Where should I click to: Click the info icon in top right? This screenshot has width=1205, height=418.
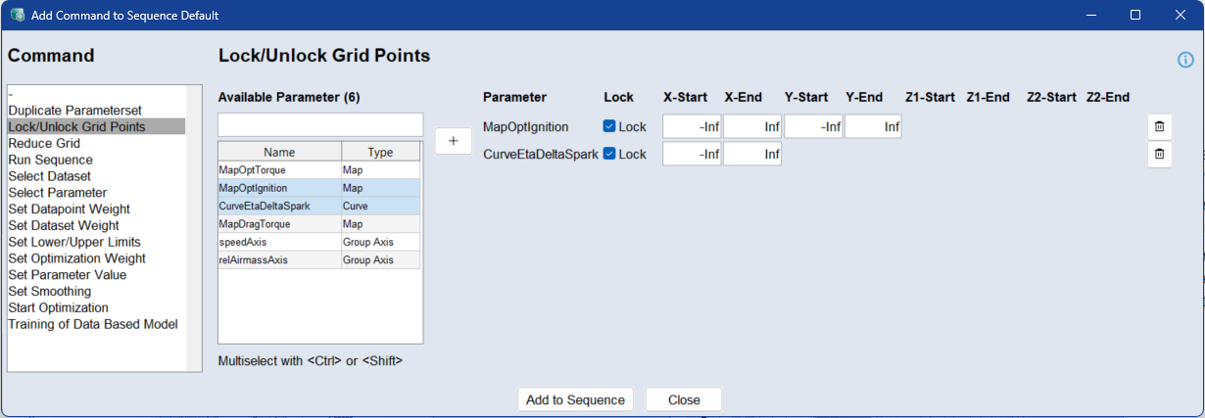pyautogui.click(x=1185, y=60)
